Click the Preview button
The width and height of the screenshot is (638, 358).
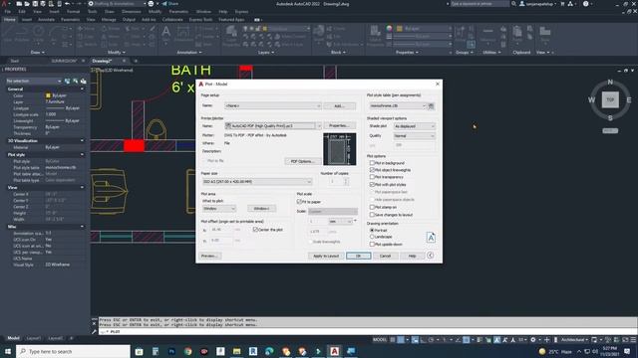[x=209, y=256]
